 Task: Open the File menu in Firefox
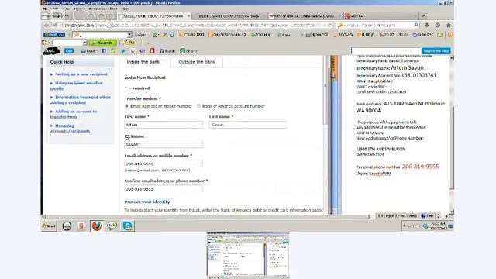(45, 9)
